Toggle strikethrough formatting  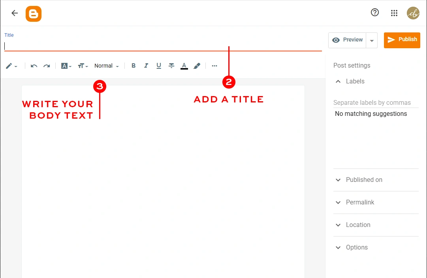(x=171, y=66)
